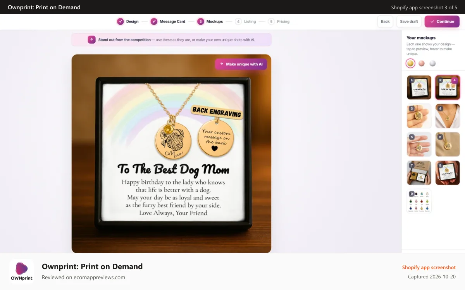Go back with the Back button
This screenshot has height=290, width=465.
[385, 22]
